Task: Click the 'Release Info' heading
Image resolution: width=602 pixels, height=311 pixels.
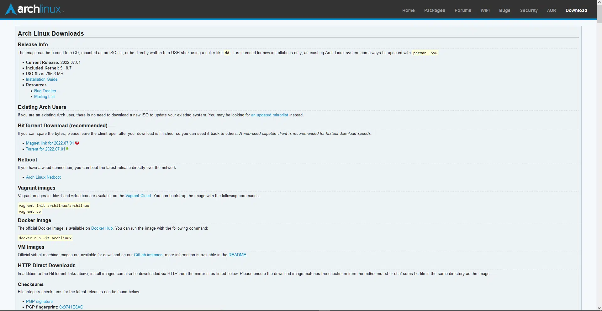Action: pyautogui.click(x=33, y=44)
